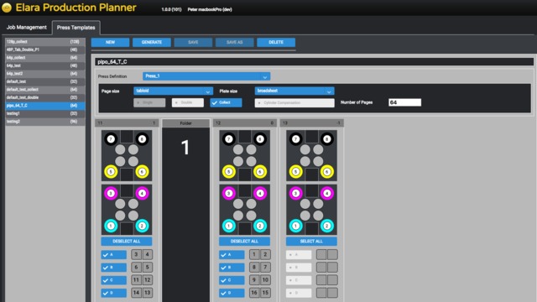
Task: Click yellow swatch 6 in tower 11
Action: point(142,171)
